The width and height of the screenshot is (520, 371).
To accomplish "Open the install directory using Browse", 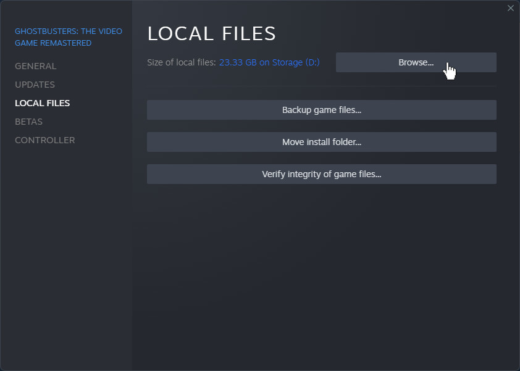I will click(x=416, y=62).
